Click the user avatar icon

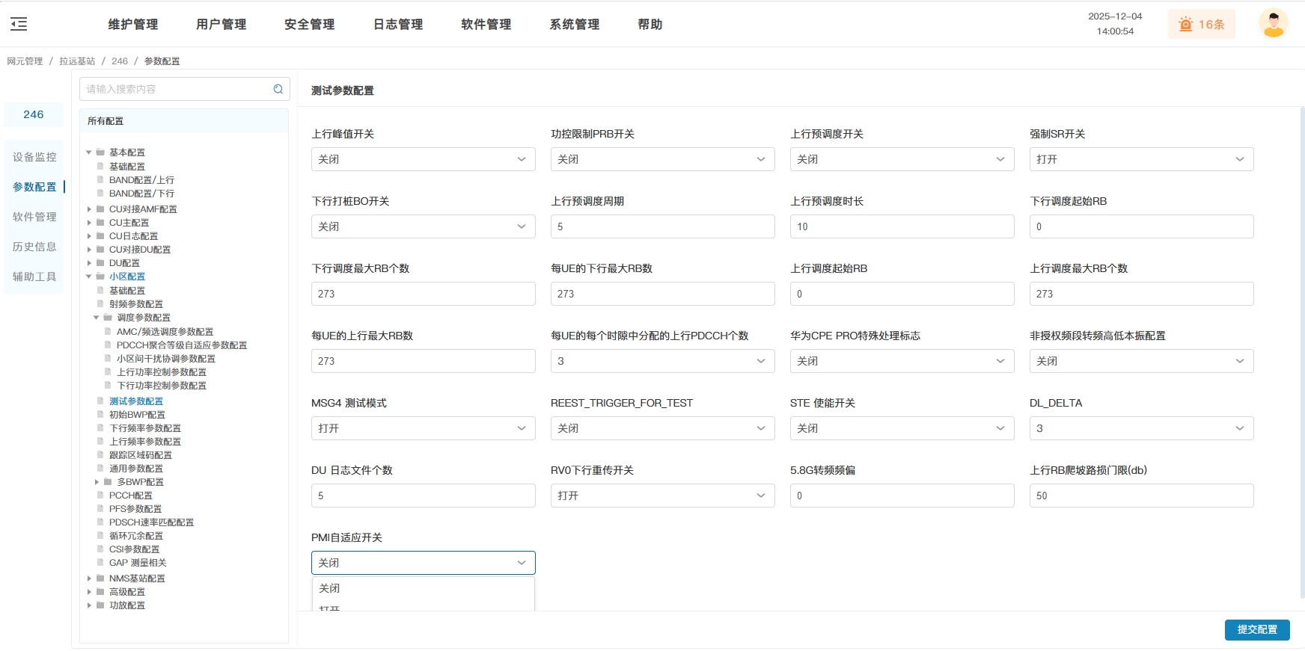(x=1273, y=24)
